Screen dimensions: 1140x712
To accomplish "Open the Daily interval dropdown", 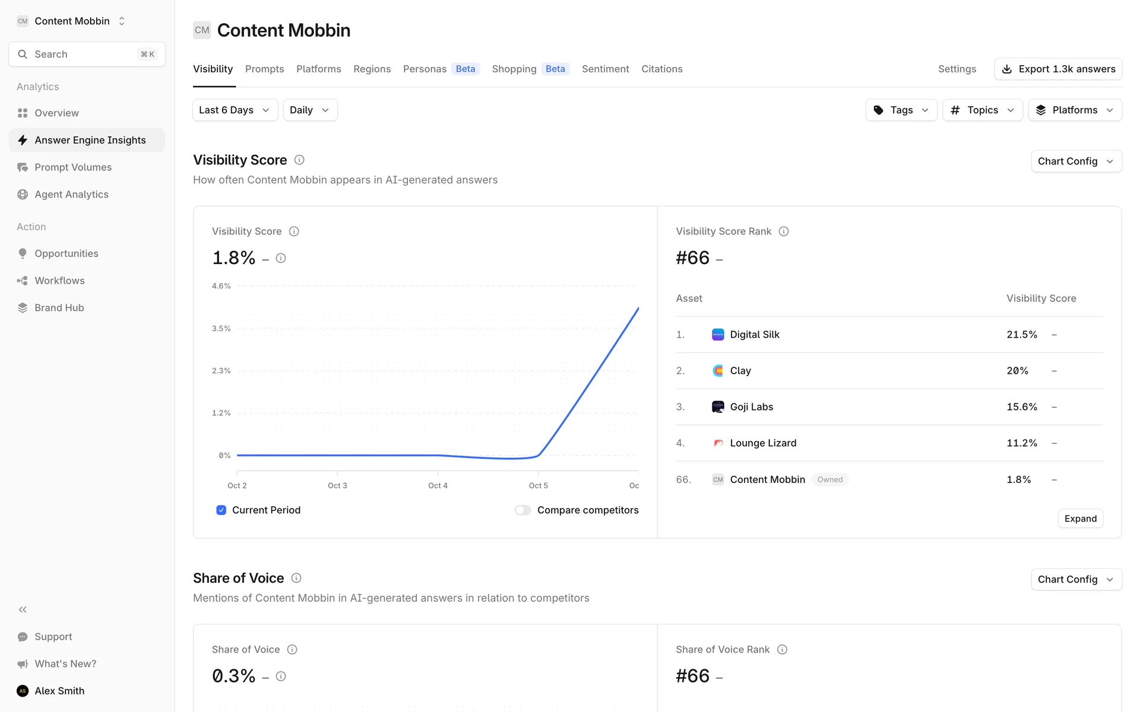I will [x=309, y=110].
